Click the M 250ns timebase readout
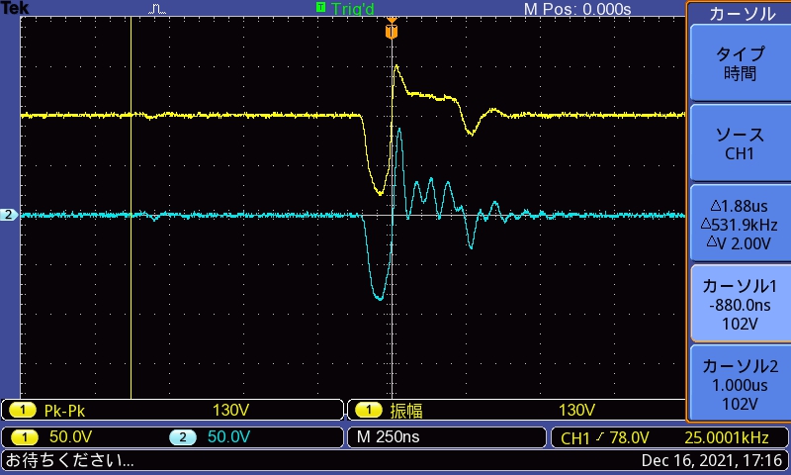This screenshot has width=791, height=475. click(x=388, y=436)
